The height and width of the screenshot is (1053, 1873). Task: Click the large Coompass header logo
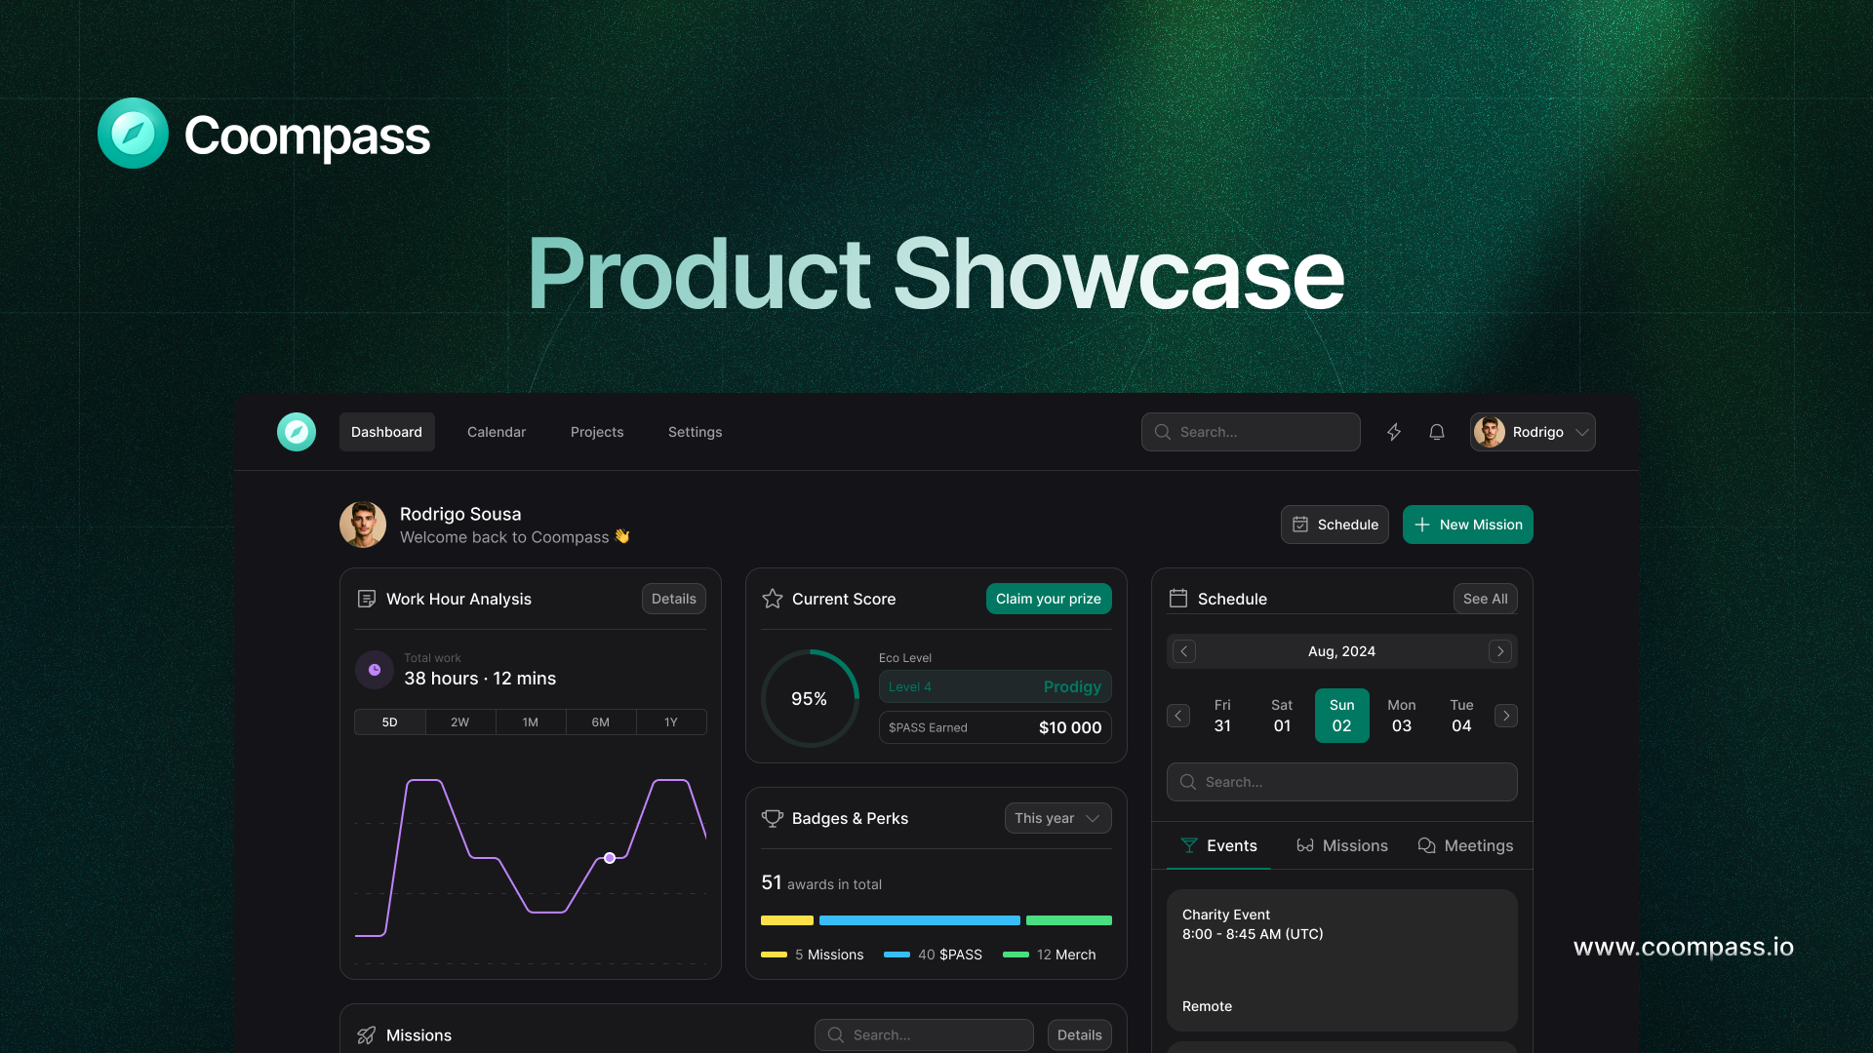click(x=134, y=134)
